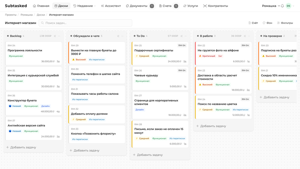Image resolution: width=300 pixels, height=169 pixels.
Task: Open the Услуги section
Action: click(x=191, y=6)
